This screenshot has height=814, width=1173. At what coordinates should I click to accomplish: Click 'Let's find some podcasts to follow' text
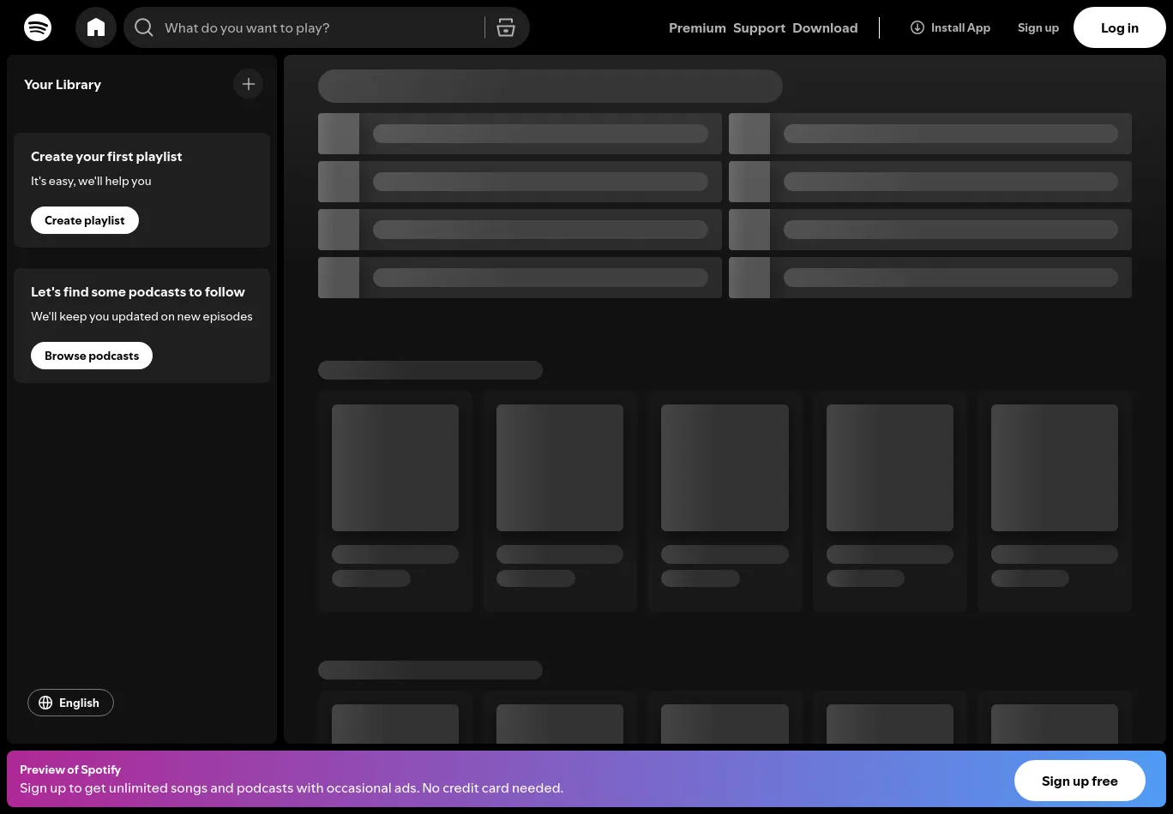(x=138, y=291)
